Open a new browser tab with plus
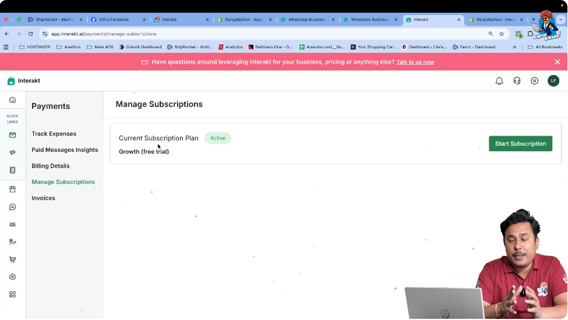Image resolution: width=568 pixels, height=320 pixels. point(533,20)
